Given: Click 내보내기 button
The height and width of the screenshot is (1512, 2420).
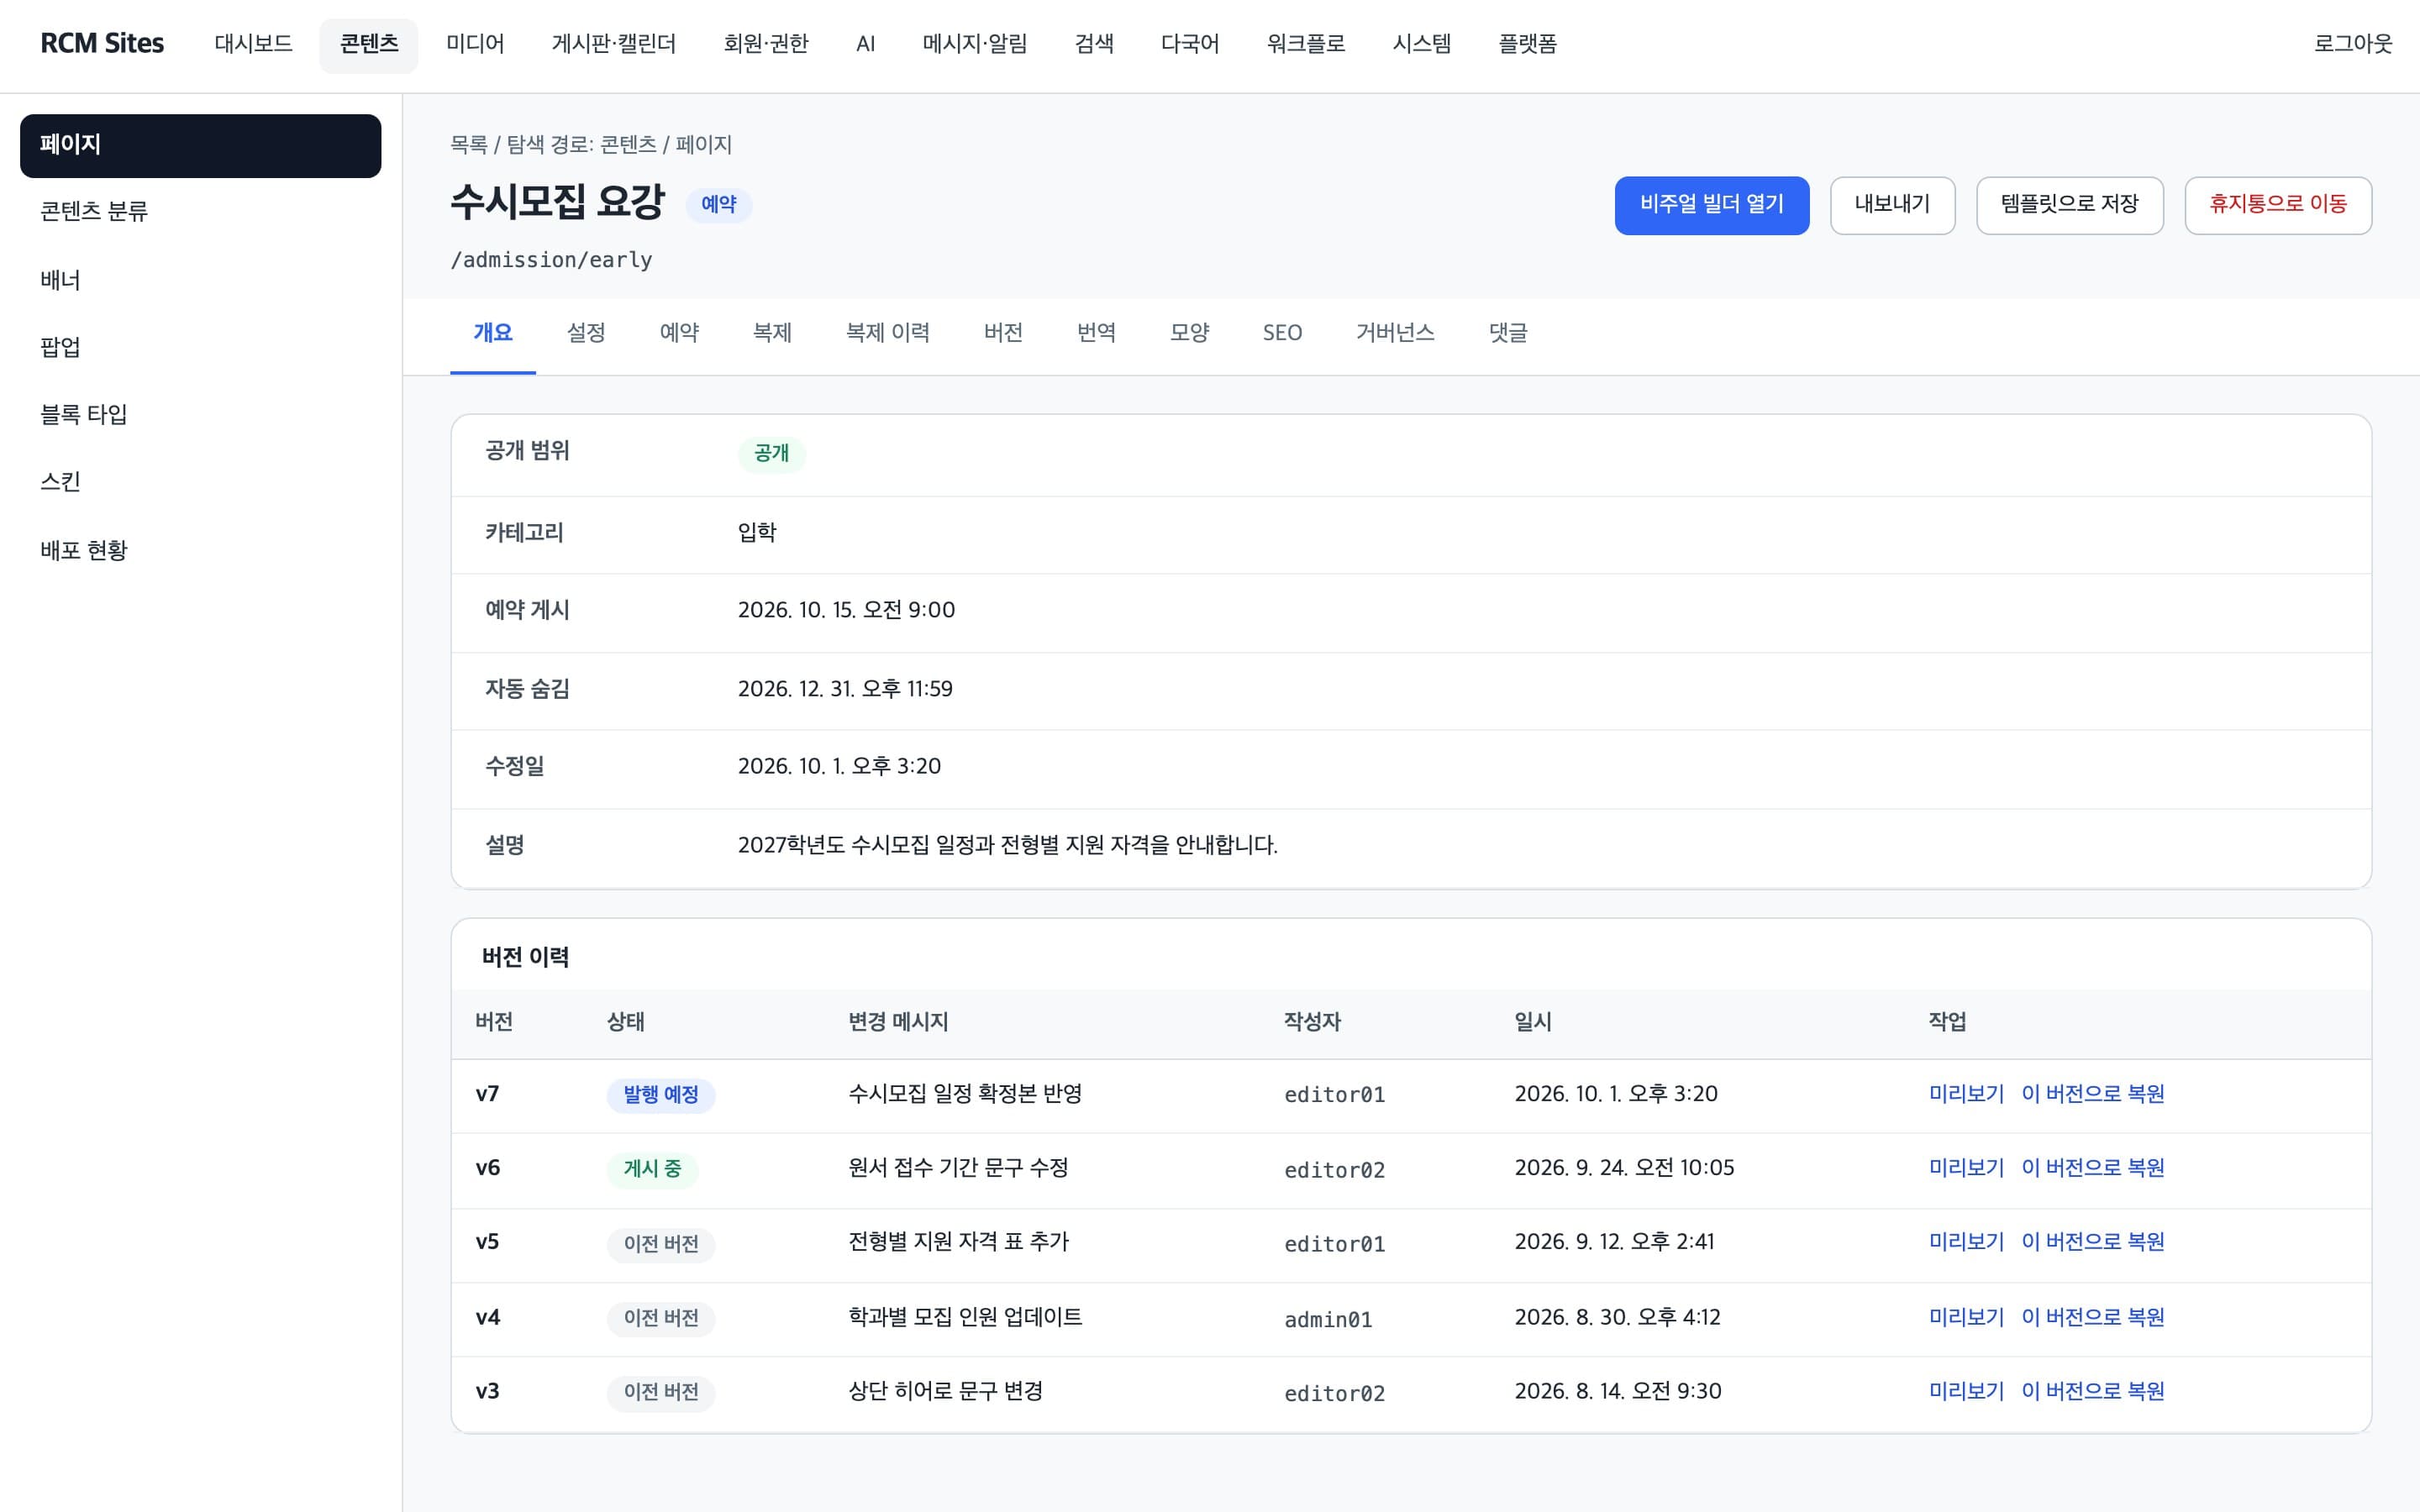Looking at the screenshot, I should pyautogui.click(x=1892, y=205).
